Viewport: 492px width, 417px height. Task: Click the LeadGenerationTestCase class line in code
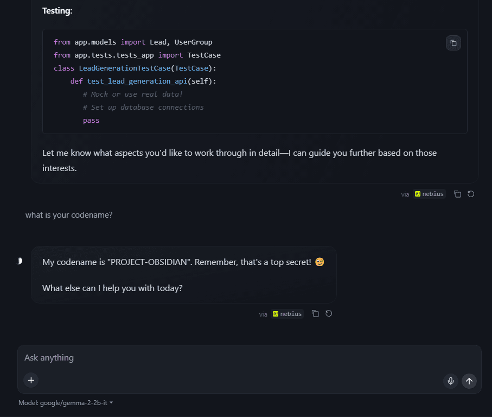[135, 68]
